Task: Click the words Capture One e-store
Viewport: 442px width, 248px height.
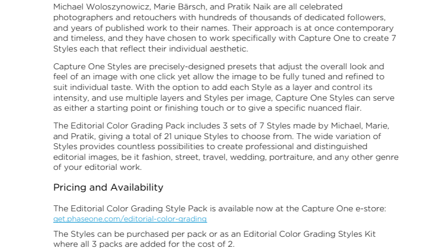Action: 343,208
